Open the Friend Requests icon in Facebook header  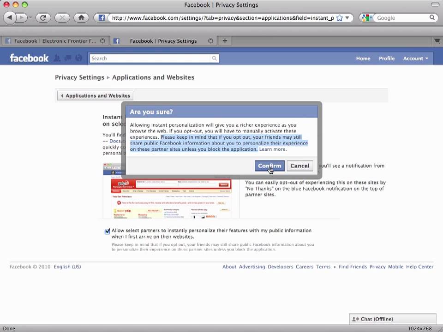[x=57, y=58]
